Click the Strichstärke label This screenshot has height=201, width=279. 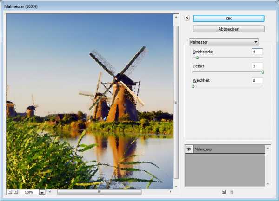[x=203, y=52]
